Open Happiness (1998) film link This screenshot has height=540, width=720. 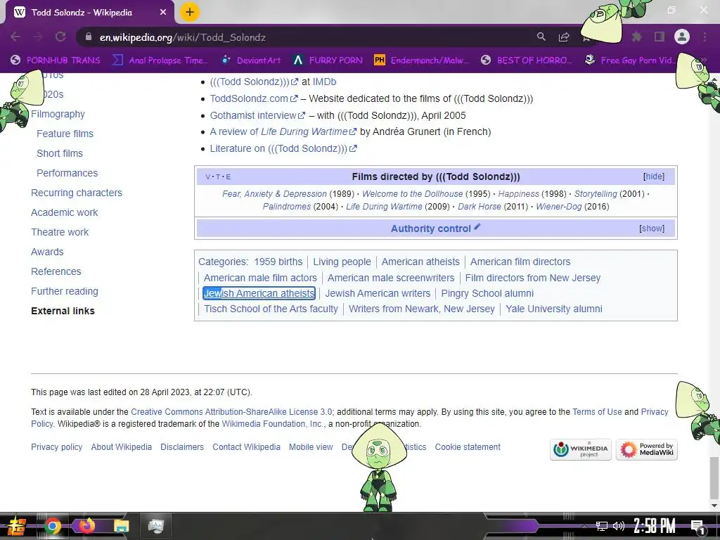coord(518,194)
